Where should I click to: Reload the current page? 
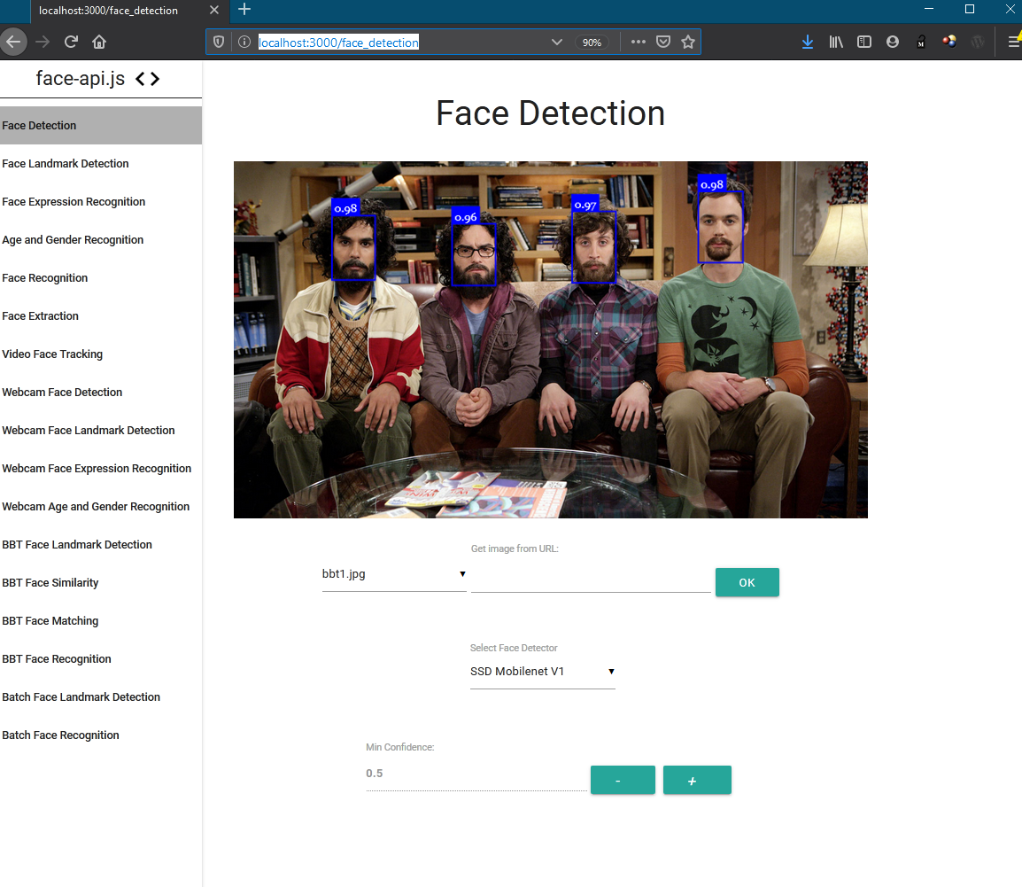coord(70,42)
